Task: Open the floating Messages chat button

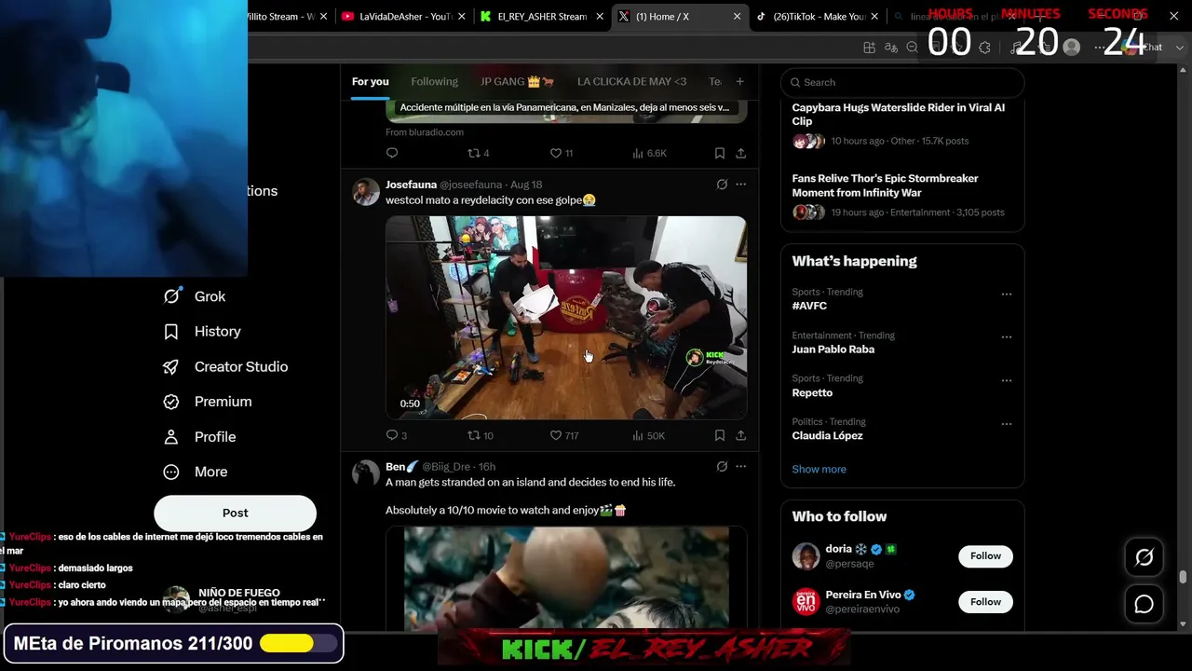Action: pyautogui.click(x=1145, y=604)
